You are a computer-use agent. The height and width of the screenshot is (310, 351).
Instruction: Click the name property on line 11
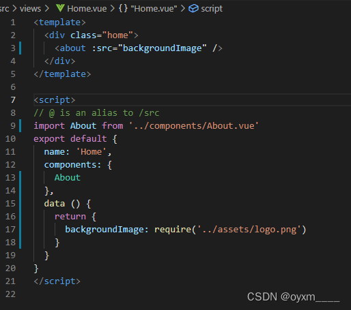[55, 152]
